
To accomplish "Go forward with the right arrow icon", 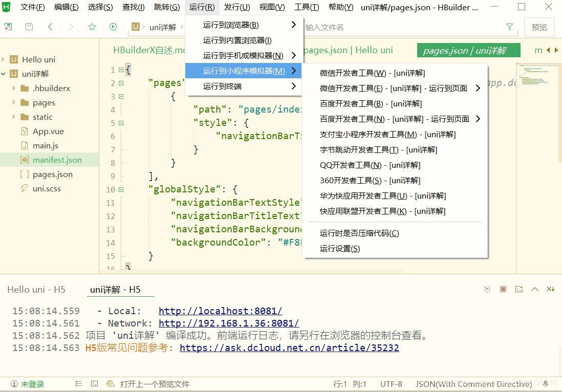I will [71, 27].
